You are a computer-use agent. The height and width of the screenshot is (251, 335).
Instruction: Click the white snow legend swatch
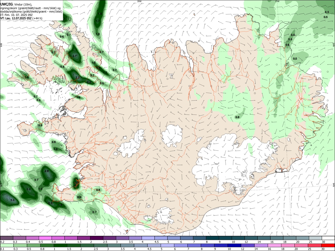[x=328, y=238]
